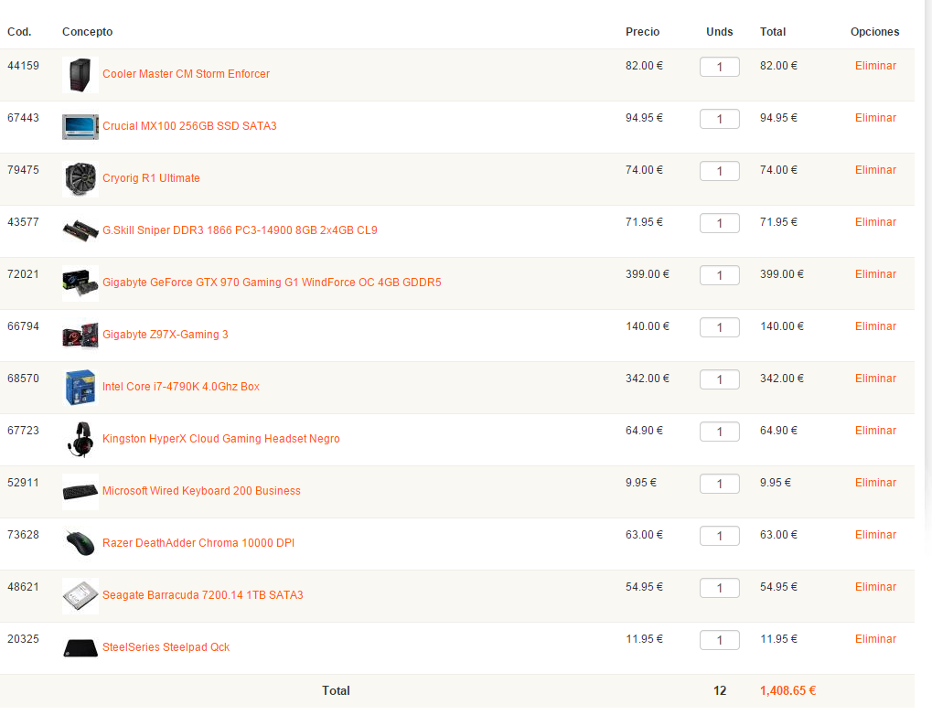Click product code 72021
The width and height of the screenshot is (932, 715).
tap(23, 274)
